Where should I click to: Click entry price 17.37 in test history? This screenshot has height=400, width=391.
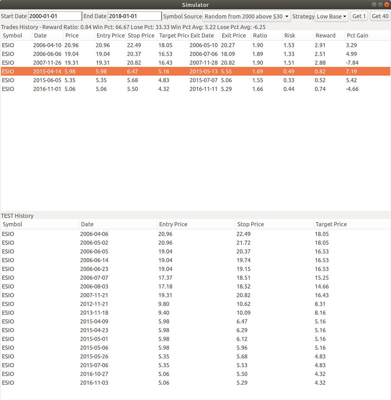tap(165, 278)
